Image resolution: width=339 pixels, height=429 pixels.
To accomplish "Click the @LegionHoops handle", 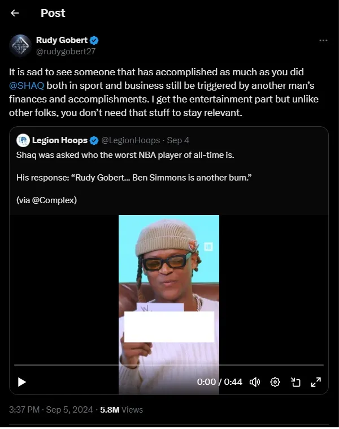I will [131, 140].
